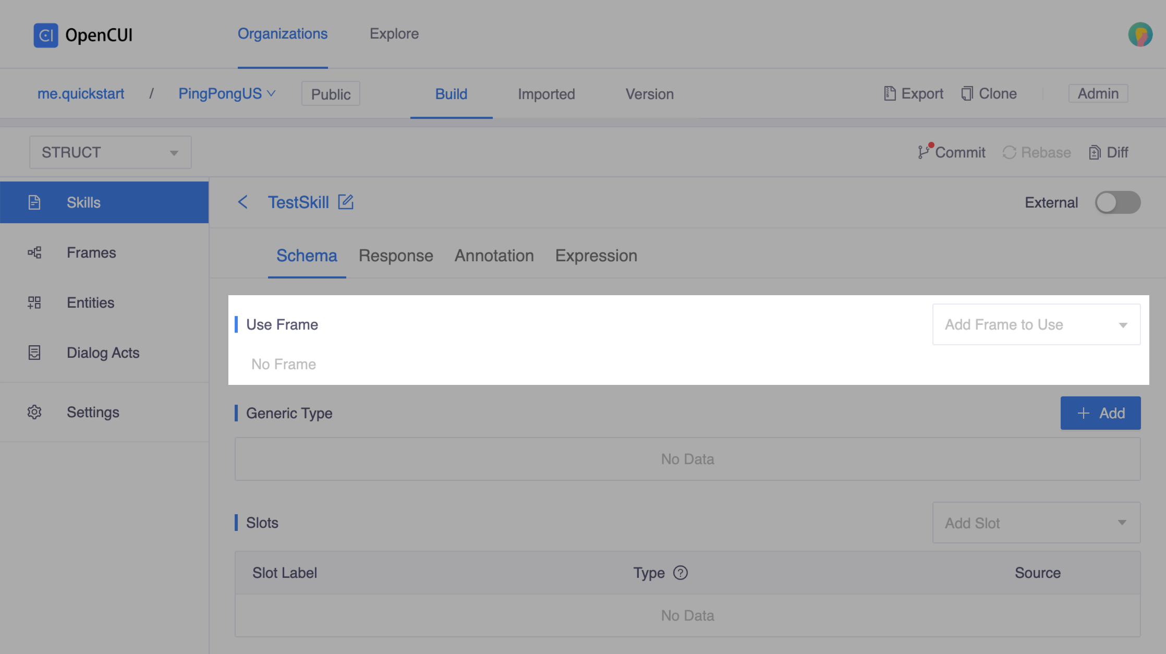Open Settings in the sidebar
1166x654 pixels.
click(93, 412)
